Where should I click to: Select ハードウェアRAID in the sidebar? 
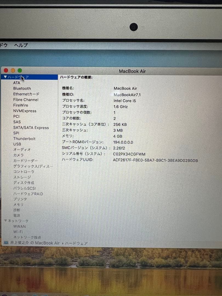(28, 194)
